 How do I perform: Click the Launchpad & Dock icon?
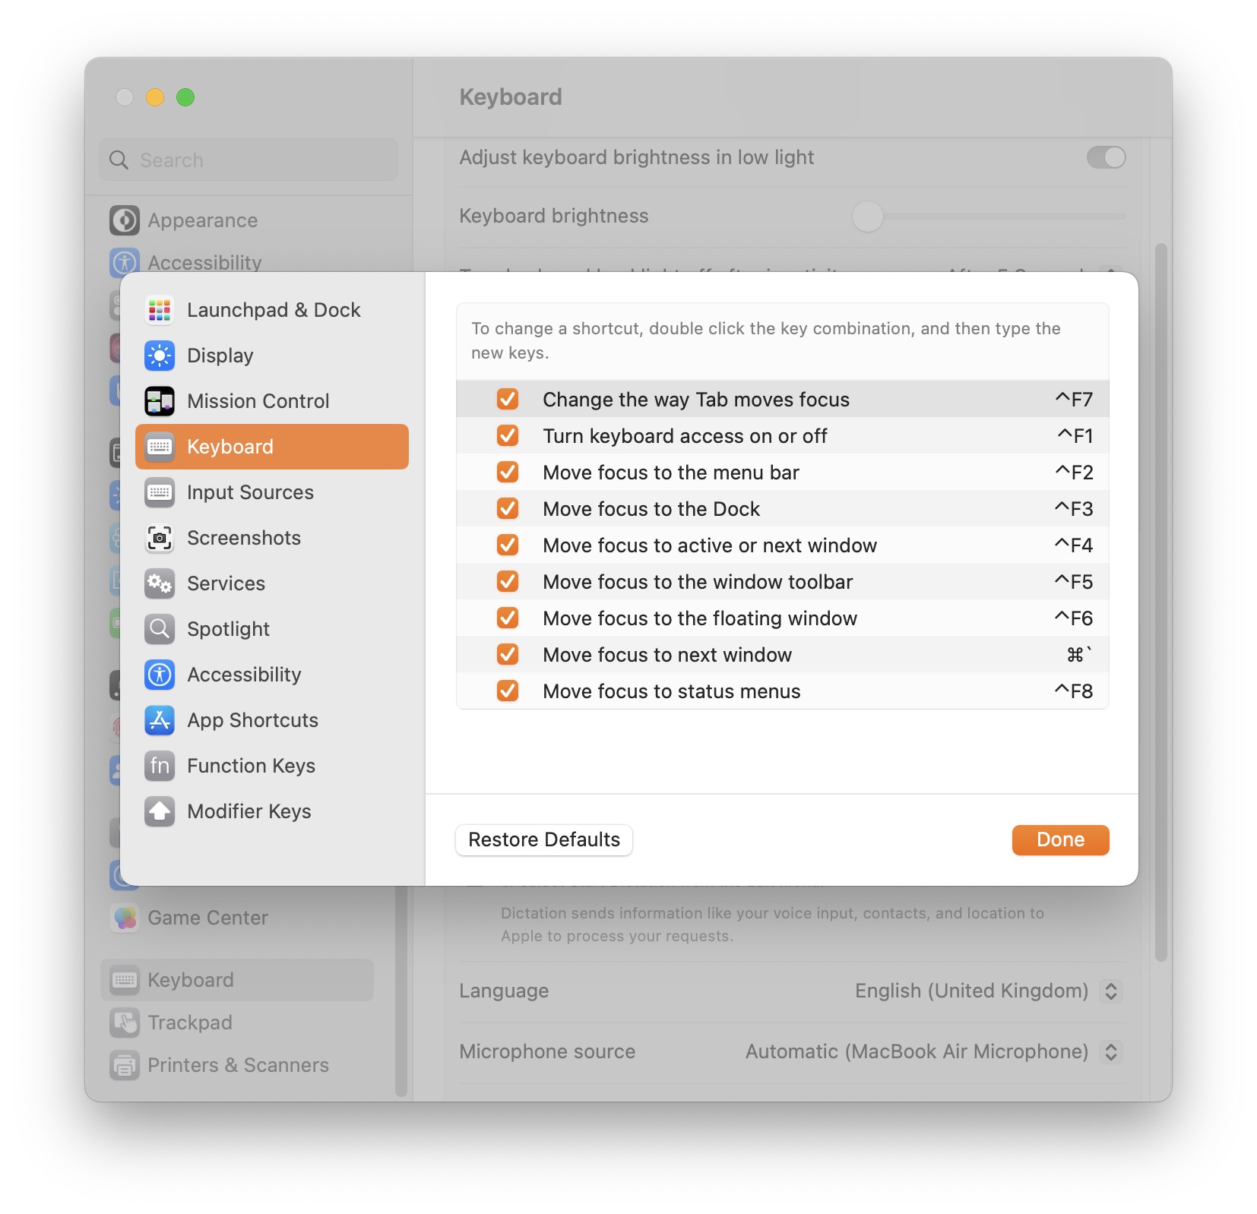coord(160,310)
